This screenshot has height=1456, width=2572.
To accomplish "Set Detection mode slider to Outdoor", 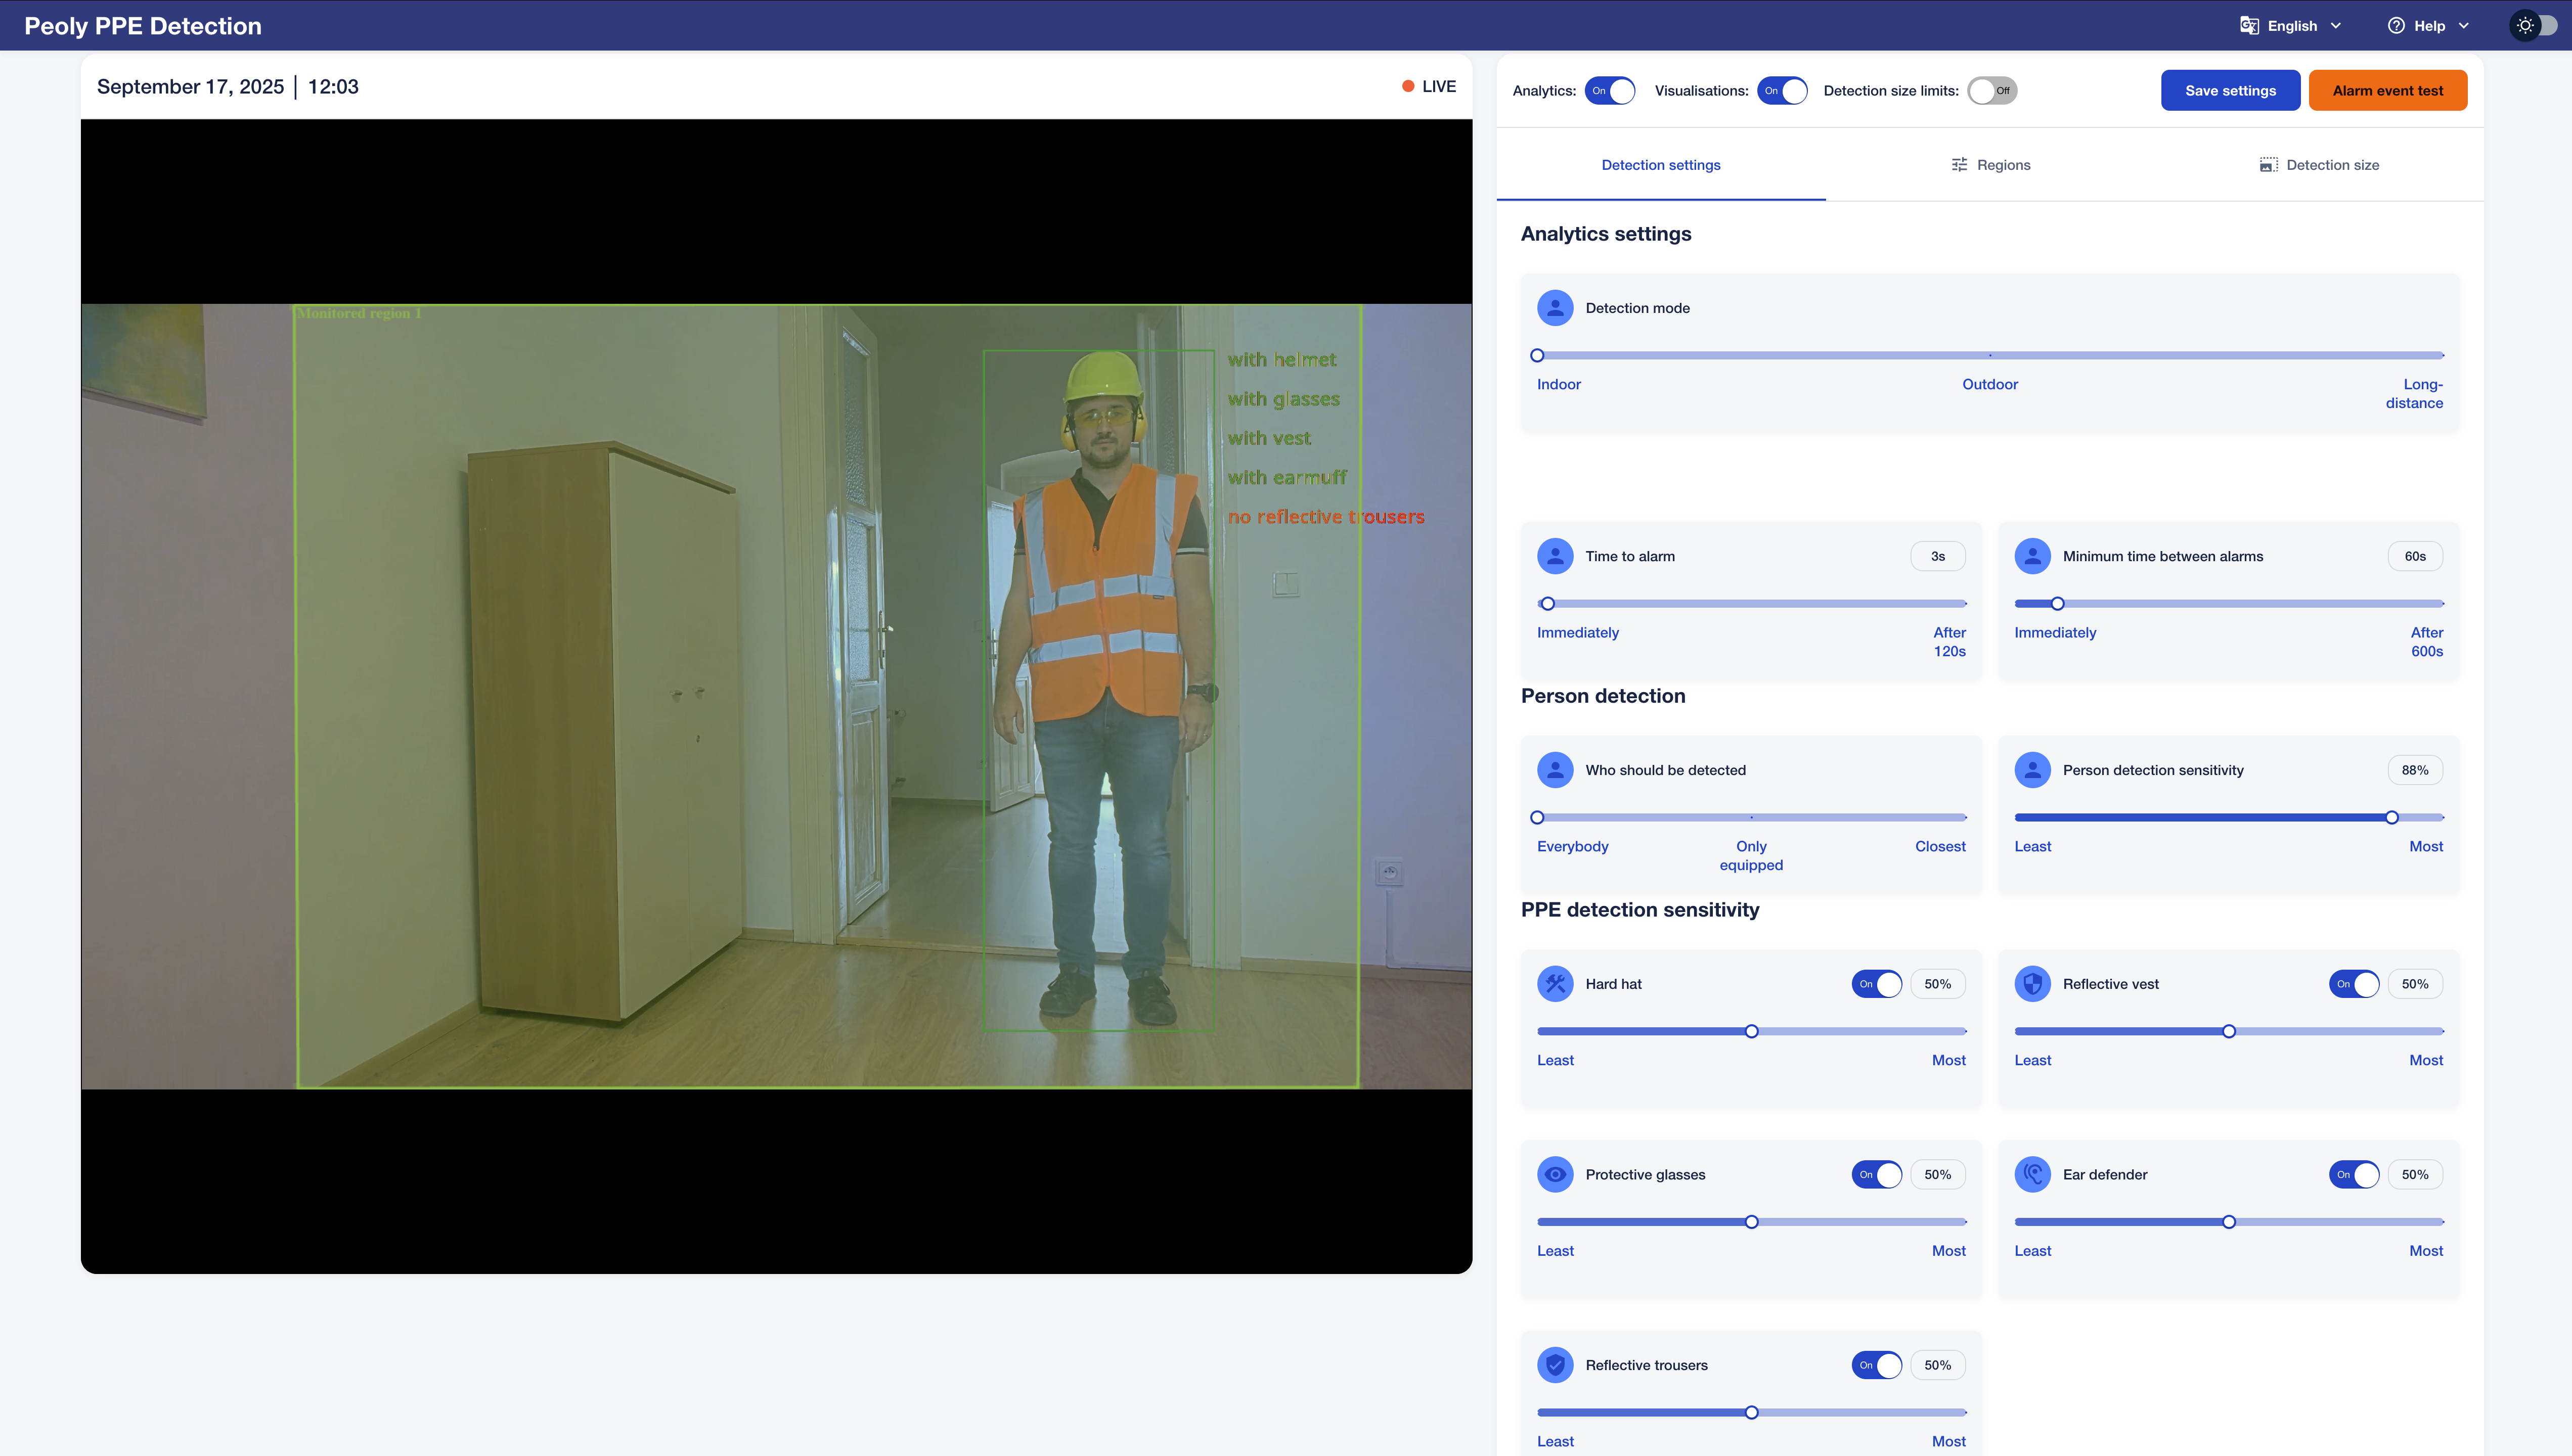I will pyautogui.click(x=1990, y=355).
